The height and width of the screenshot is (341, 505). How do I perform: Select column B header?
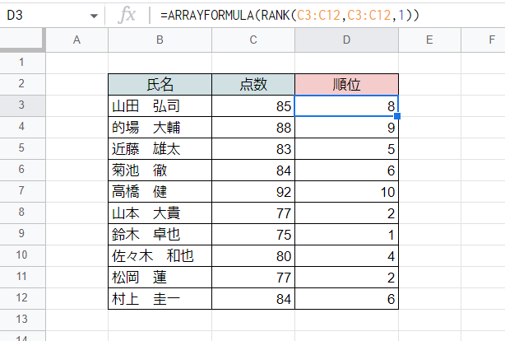(x=160, y=40)
